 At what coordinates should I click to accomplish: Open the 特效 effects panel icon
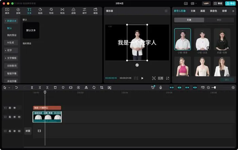[51, 11]
